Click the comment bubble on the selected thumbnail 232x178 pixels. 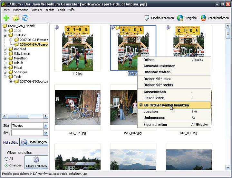112,27
